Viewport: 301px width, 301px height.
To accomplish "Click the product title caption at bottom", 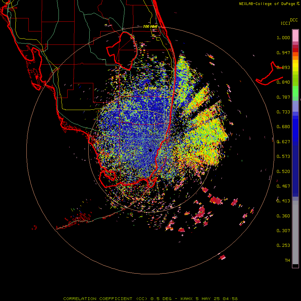I will (150, 299).
